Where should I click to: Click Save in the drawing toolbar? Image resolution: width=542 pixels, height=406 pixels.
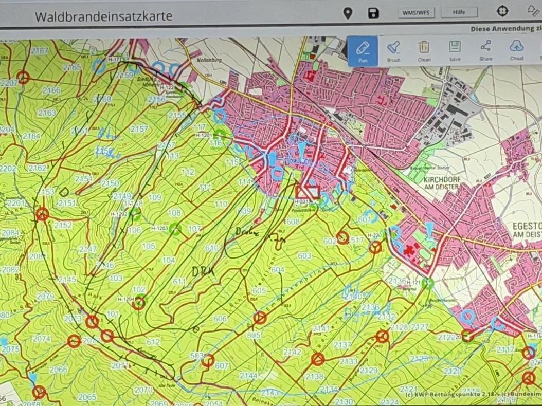click(455, 50)
